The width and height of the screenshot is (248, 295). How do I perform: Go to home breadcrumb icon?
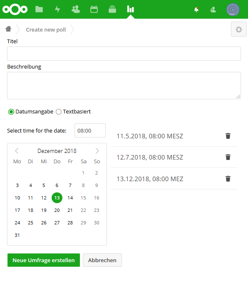tap(8, 29)
